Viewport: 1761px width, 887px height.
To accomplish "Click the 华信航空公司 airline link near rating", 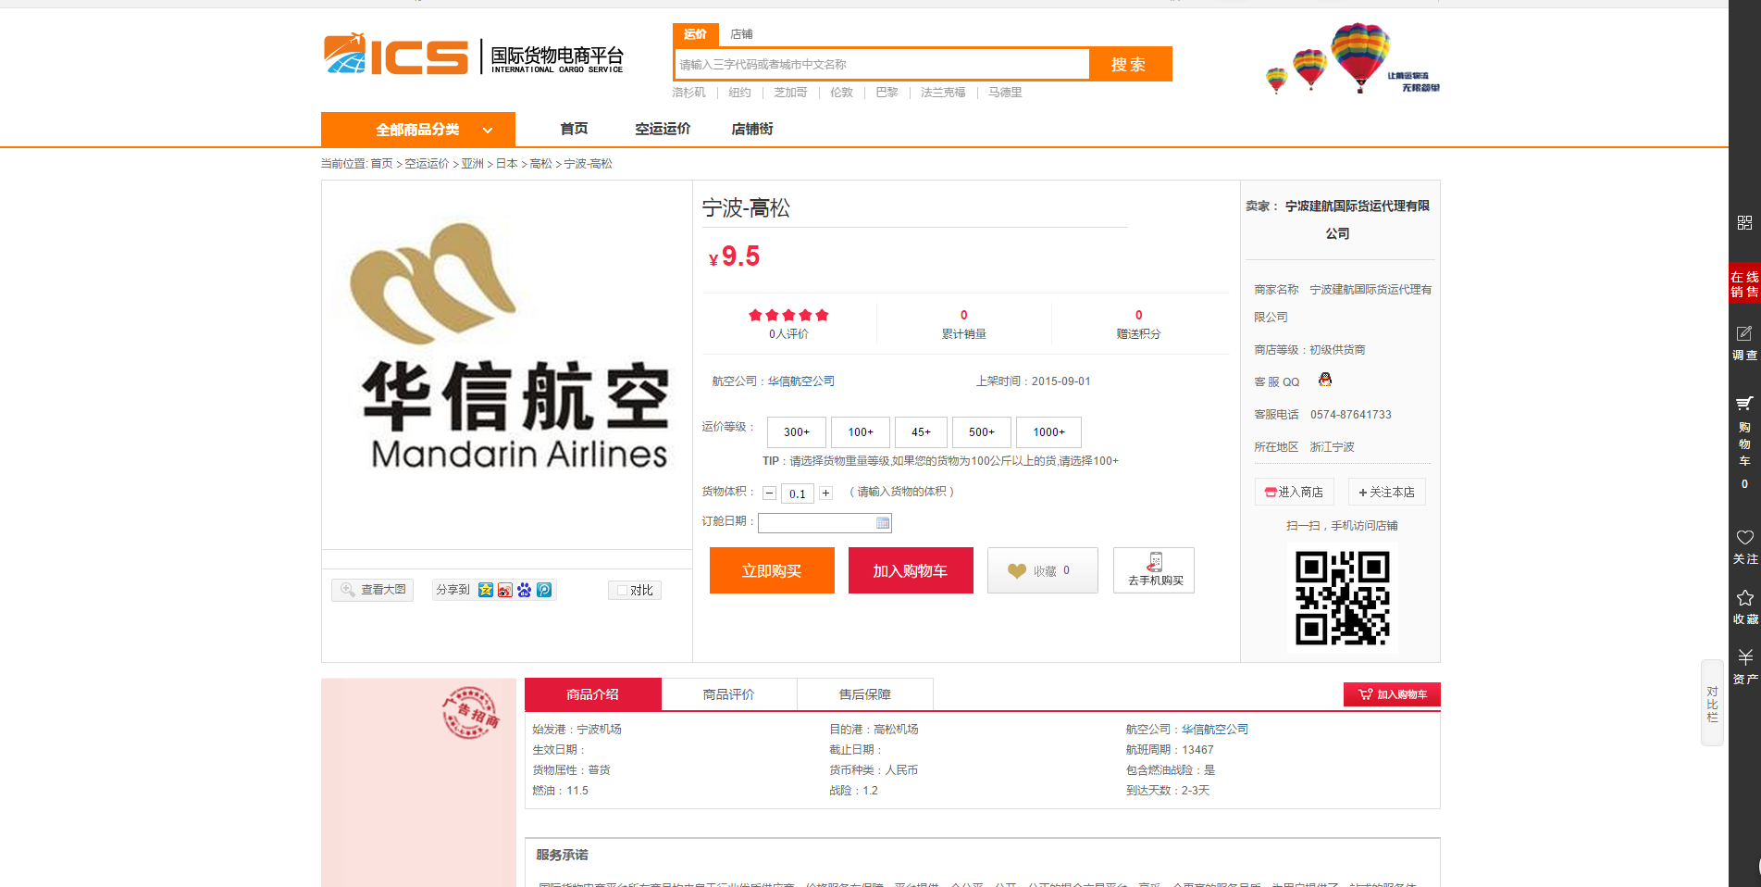I will click(801, 381).
